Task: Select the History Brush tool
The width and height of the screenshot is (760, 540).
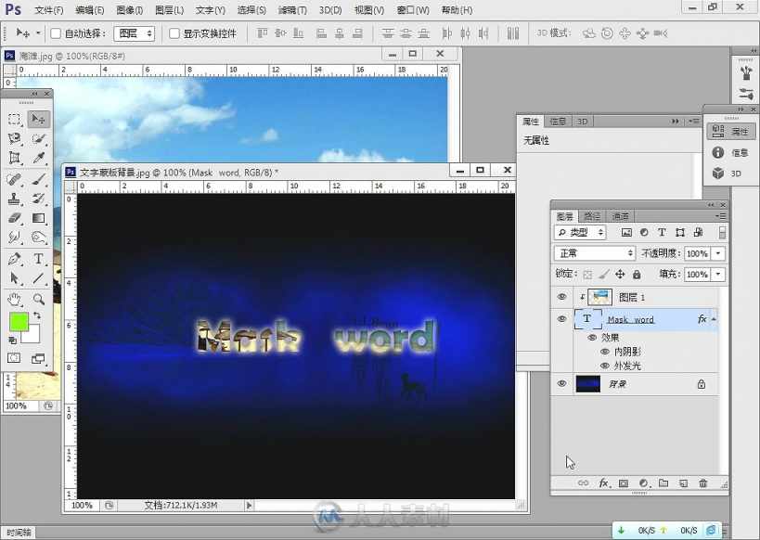Action: [38, 199]
